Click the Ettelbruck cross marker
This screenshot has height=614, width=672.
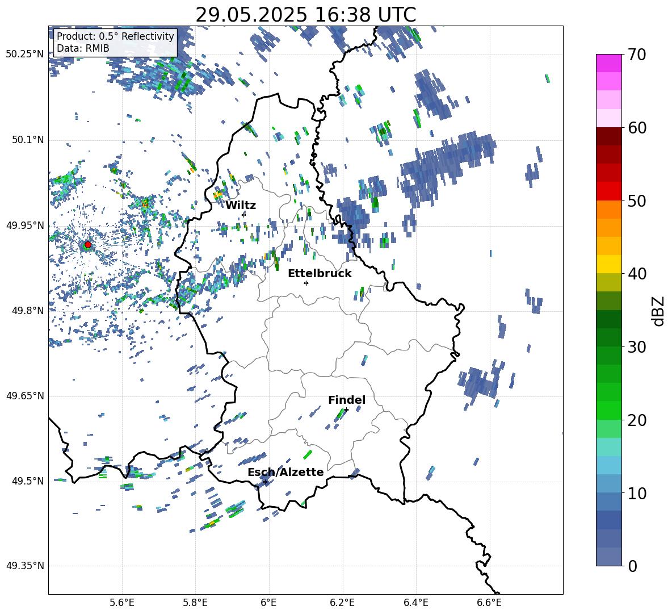pyautogui.click(x=306, y=283)
